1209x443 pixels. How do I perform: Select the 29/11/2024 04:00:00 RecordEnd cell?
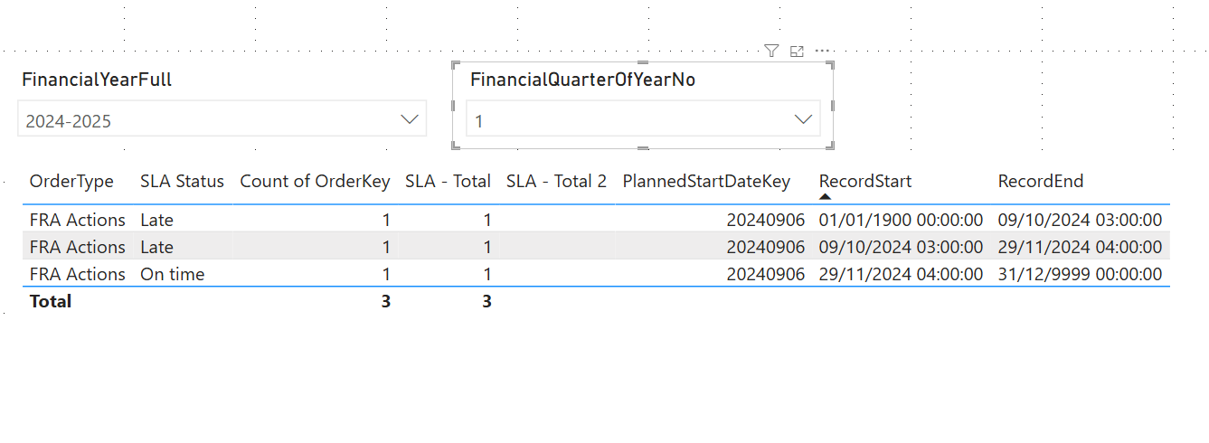(x=1080, y=247)
